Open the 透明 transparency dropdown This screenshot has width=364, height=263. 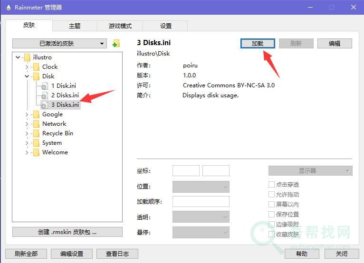201,217
